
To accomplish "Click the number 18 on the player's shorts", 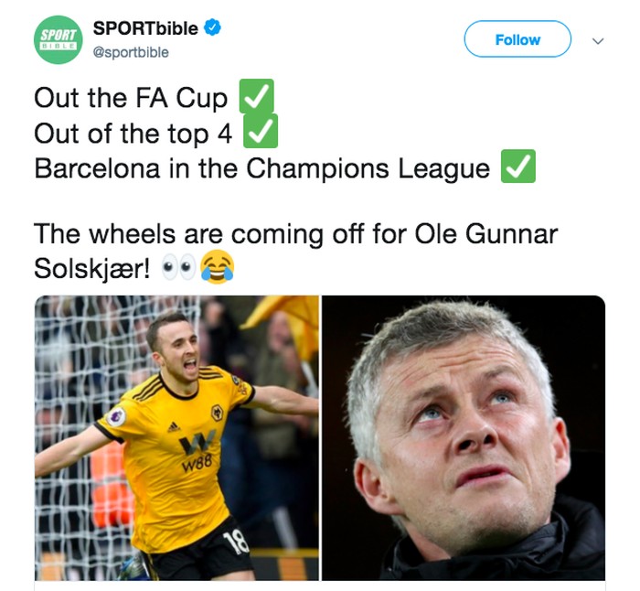I will point(237,543).
